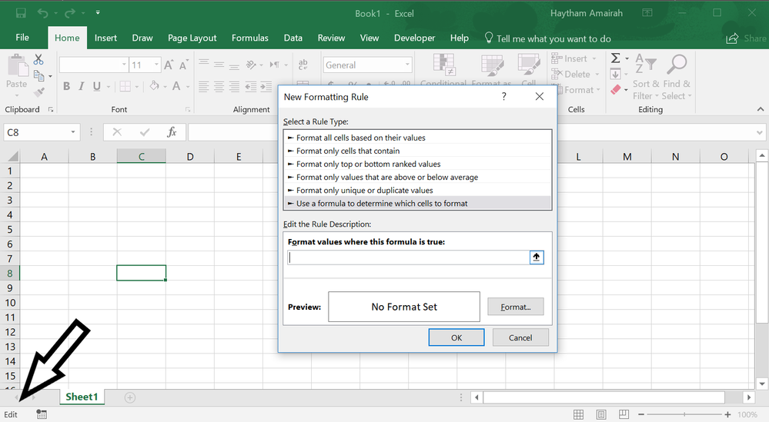Click the Cancel button in dialog
The image size is (769, 422).
point(520,337)
